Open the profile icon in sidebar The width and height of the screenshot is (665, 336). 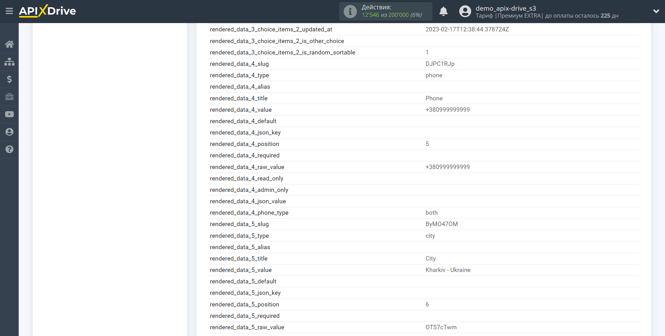pos(9,132)
